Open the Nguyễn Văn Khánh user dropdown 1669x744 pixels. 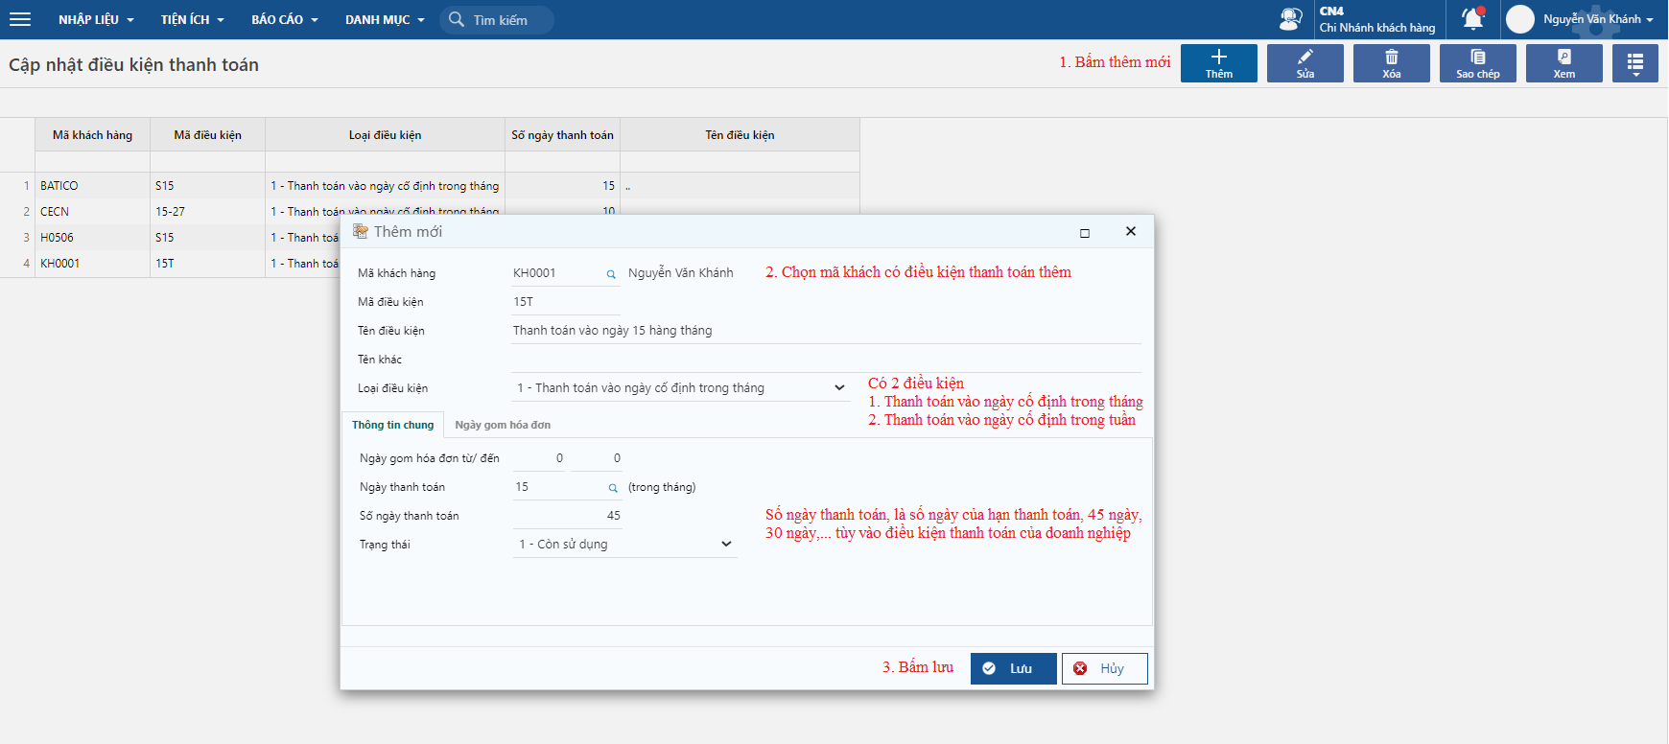click(1597, 19)
